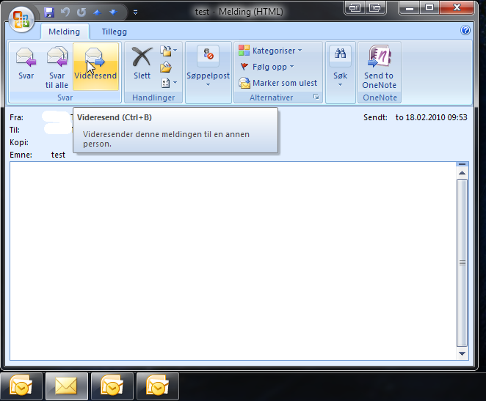Click Svar til alle button
486x401 pixels.
57,66
